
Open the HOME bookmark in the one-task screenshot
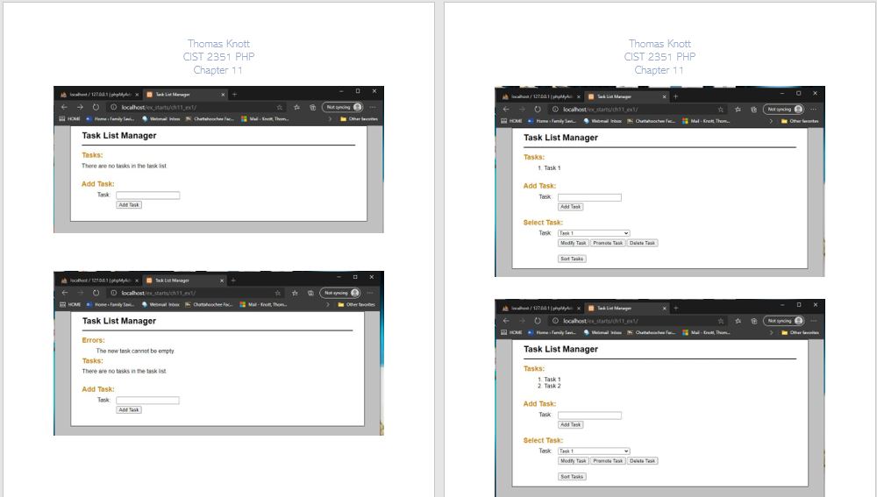point(512,121)
